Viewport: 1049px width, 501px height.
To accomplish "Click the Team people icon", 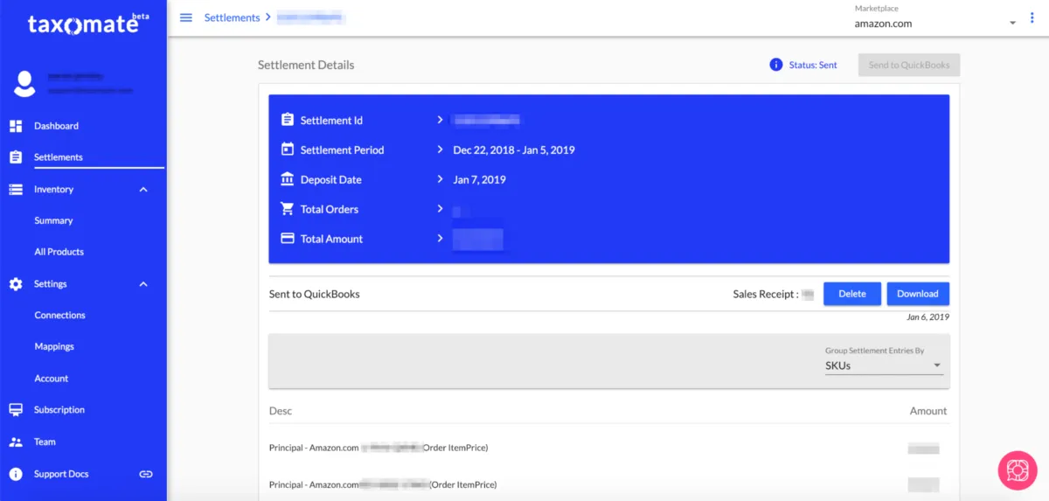I will click(16, 442).
